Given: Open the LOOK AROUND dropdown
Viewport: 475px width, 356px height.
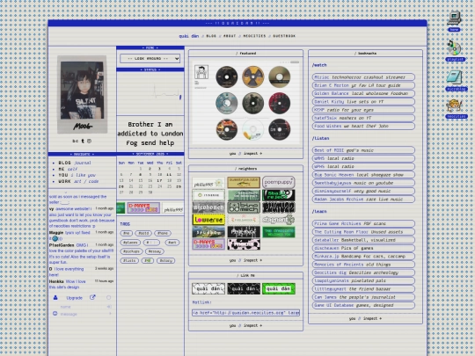Looking at the screenshot, I should click(x=150, y=58).
